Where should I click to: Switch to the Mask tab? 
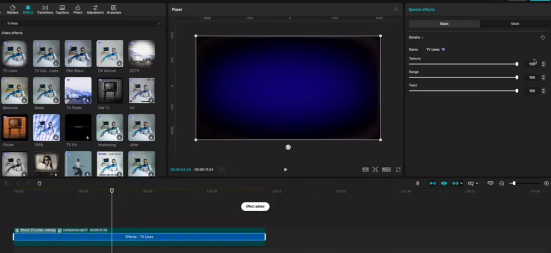pos(515,24)
